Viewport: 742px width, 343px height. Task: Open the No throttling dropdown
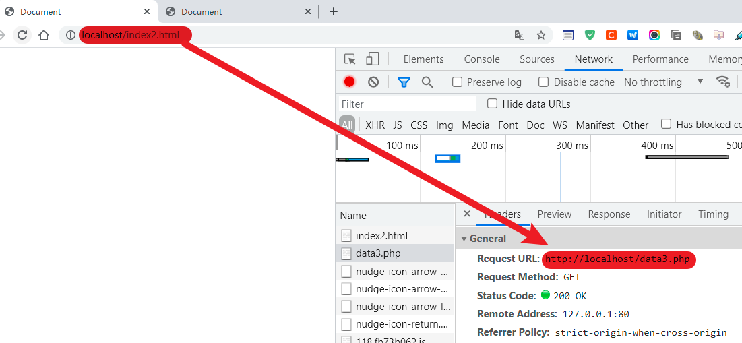point(663,82)
